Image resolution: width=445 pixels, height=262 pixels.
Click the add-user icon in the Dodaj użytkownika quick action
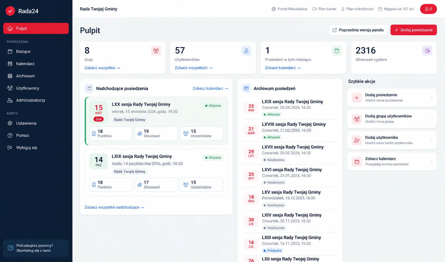(x=357, y=140)
